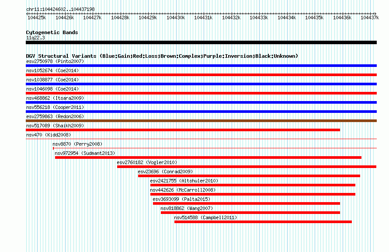Click the 104432k ruler tick label
This screenshot has width=389, height=252.
[231, 17]
